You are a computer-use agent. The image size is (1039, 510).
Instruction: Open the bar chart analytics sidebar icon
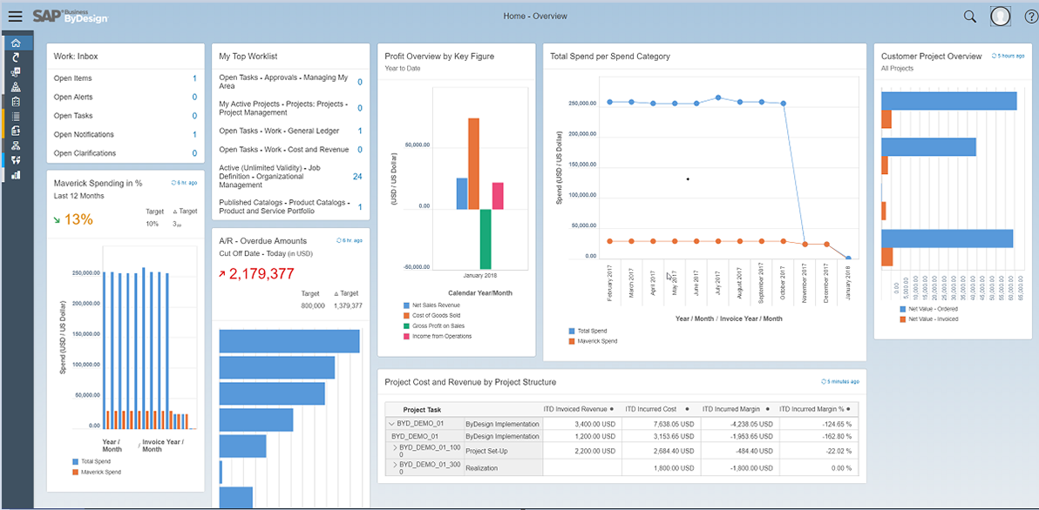pos(16,175)
